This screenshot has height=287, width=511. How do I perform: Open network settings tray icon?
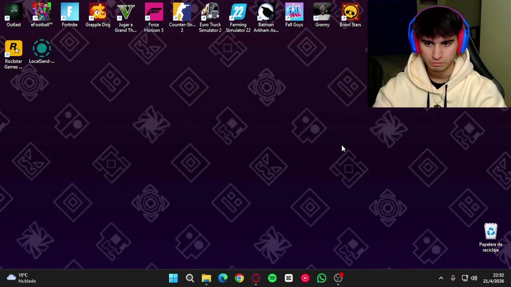point(465,278)
